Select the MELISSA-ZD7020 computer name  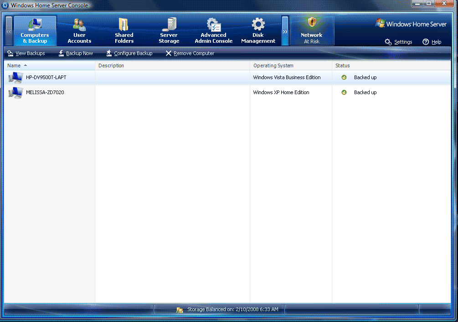45,92
